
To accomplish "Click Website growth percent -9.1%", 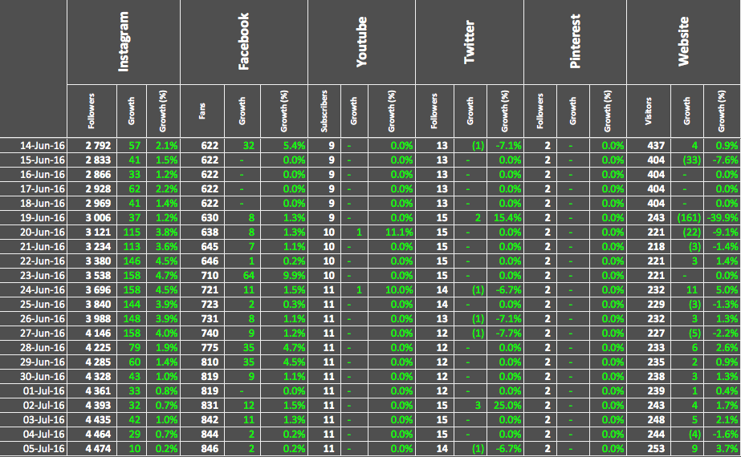I will coord(722,233).
